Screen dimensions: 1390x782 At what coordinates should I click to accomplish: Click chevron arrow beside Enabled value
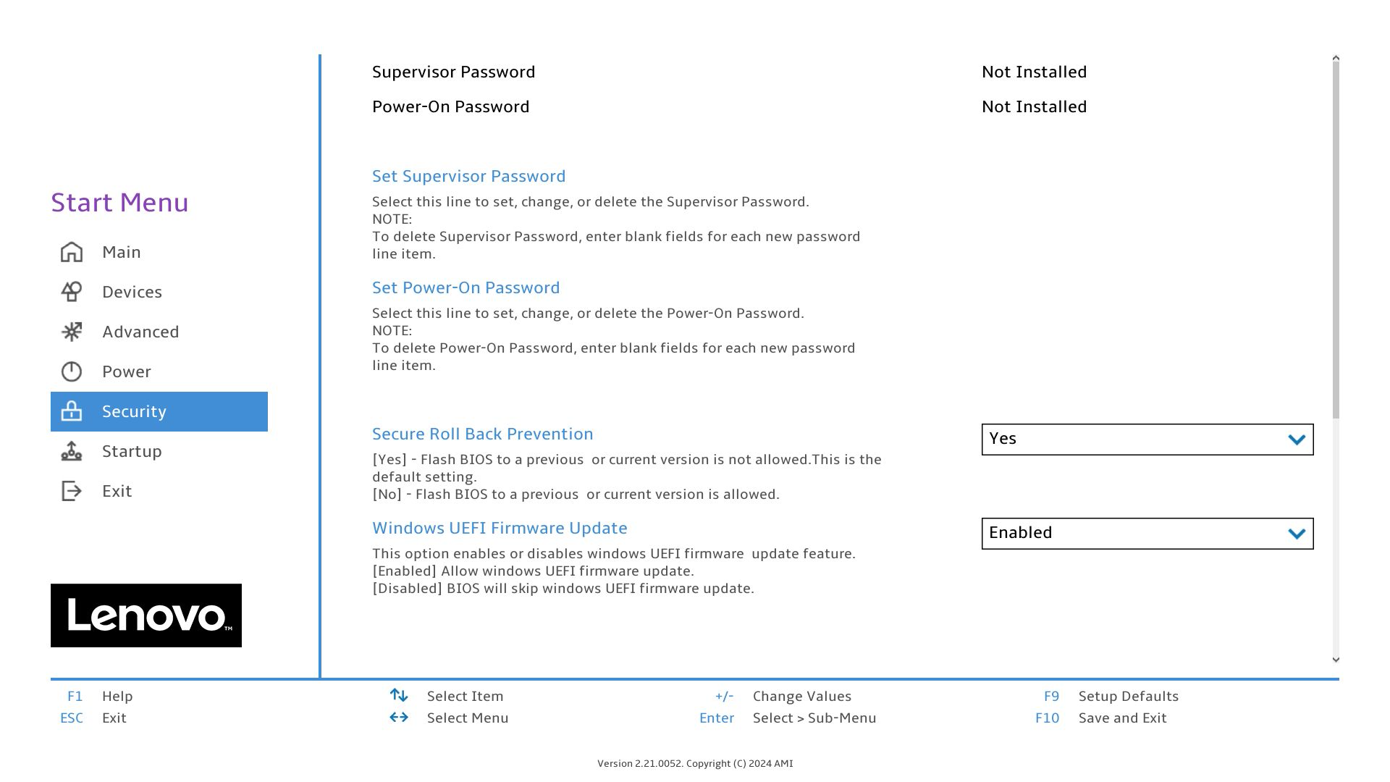coord(1296,534)
